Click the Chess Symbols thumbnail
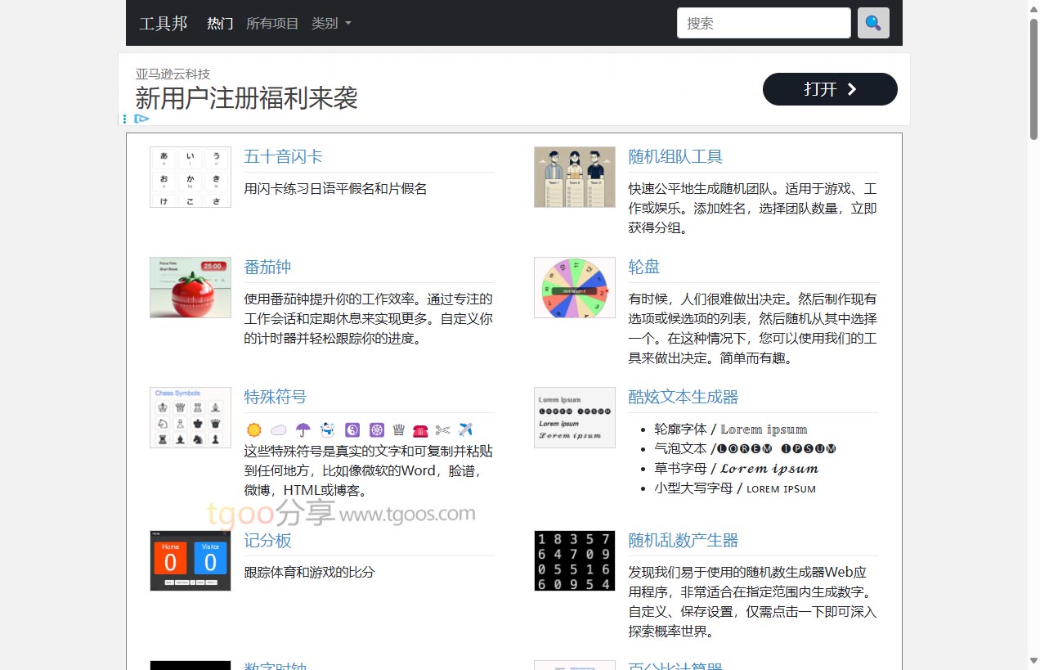Viewport: 1040px width, 670px height. [x=191, y=417]
